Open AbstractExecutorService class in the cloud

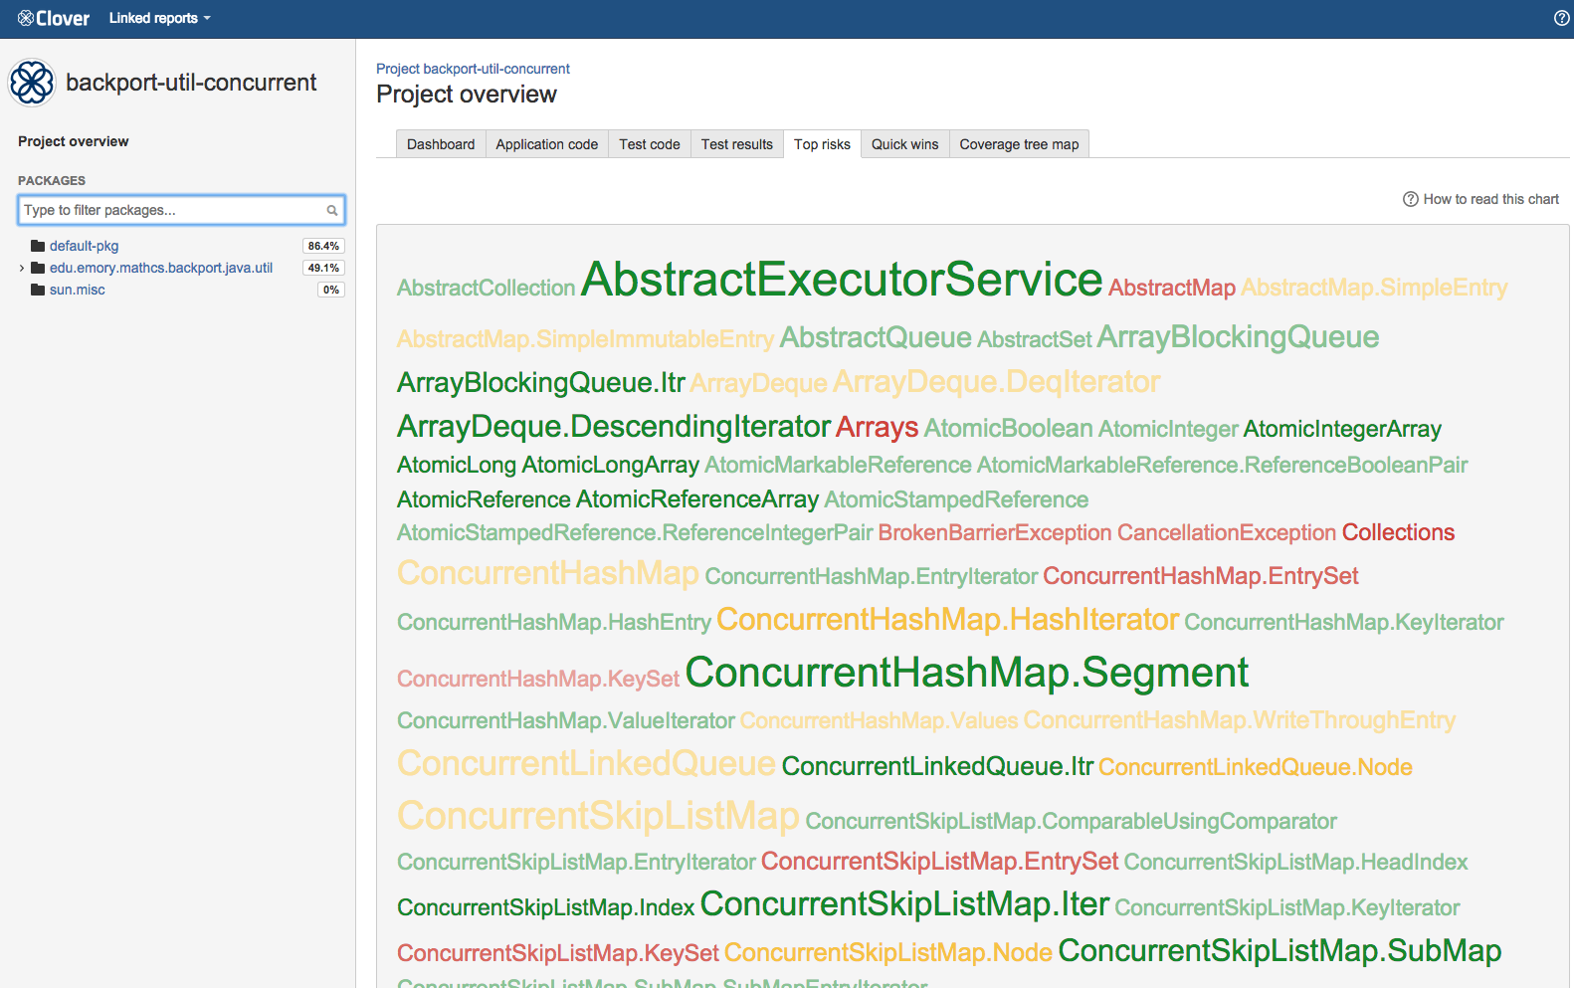coord(842,280)
